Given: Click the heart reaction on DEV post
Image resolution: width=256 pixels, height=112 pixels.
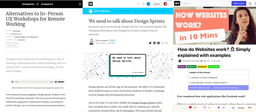Looking at the screenshot, I should [x=190, y=108].
